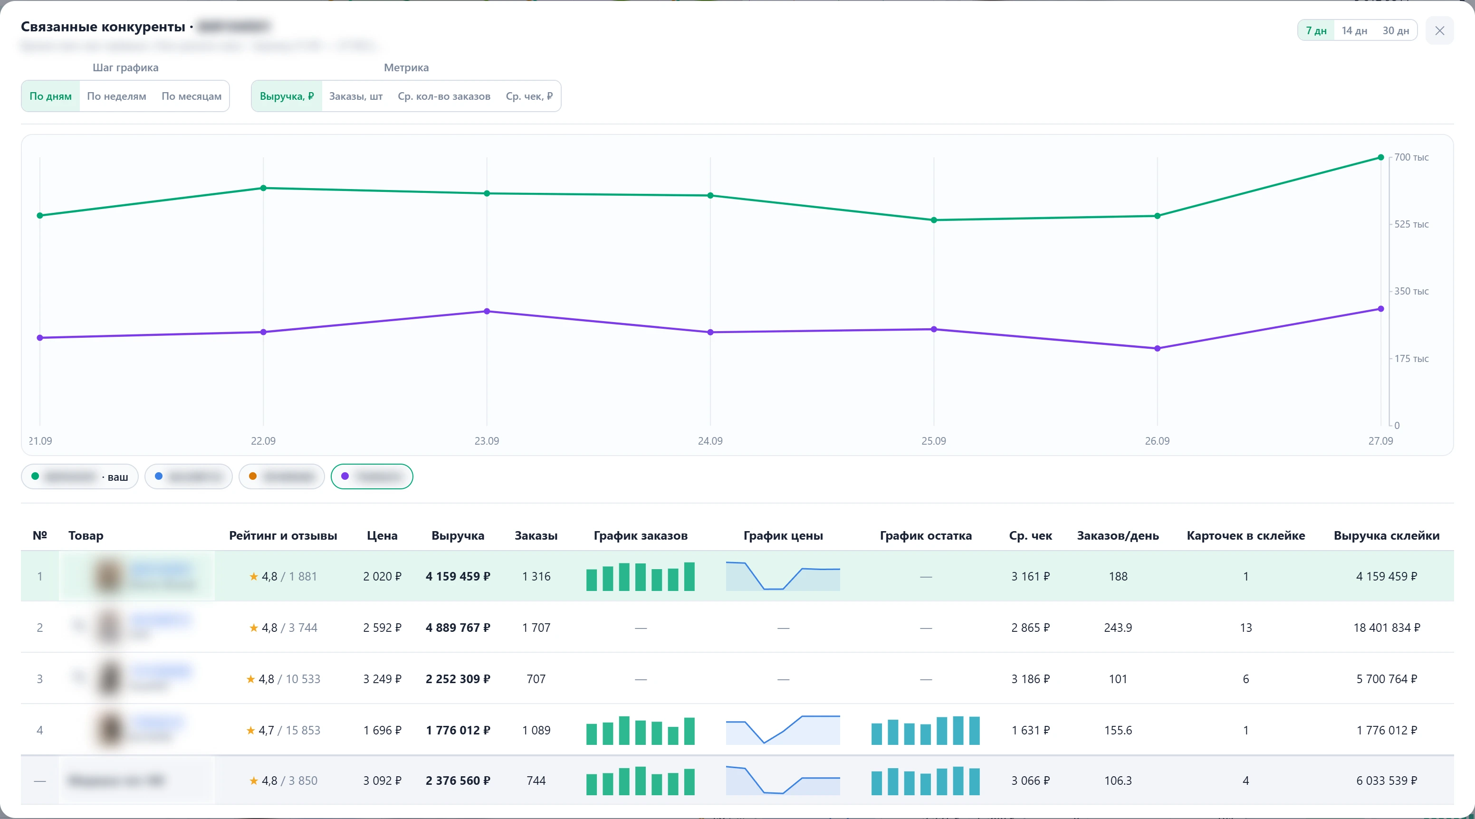Sort by Ср. чек column header
The height and width of the screenshot is (819, 1475).
(1030, 536)
